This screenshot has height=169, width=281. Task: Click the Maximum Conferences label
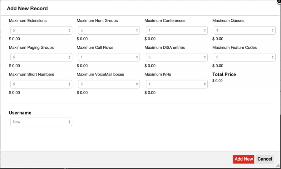click(x=165, y=21)
